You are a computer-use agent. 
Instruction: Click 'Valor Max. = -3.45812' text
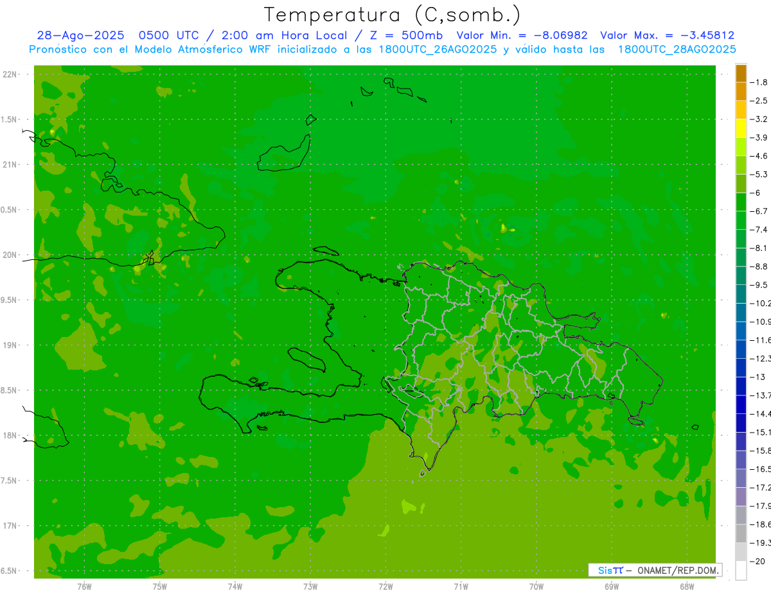(668, 36)
